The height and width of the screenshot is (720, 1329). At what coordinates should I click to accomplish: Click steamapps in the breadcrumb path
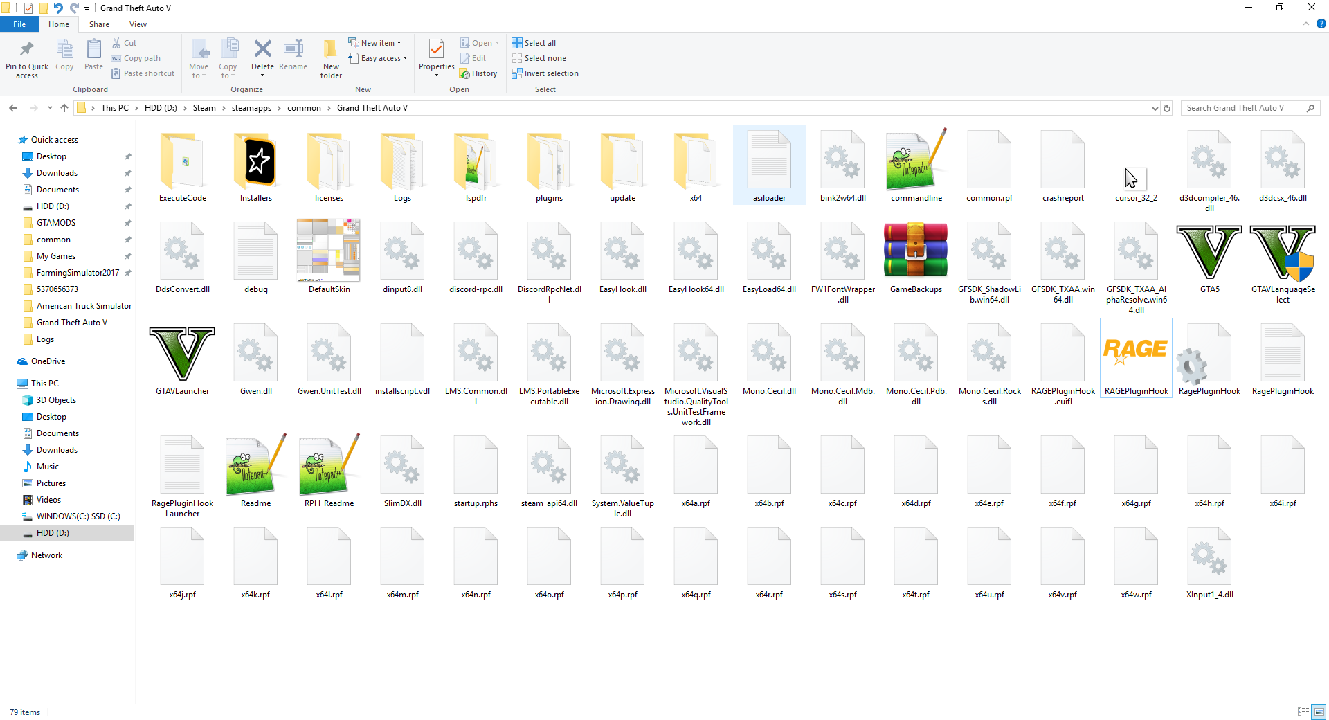pos(251,108)
